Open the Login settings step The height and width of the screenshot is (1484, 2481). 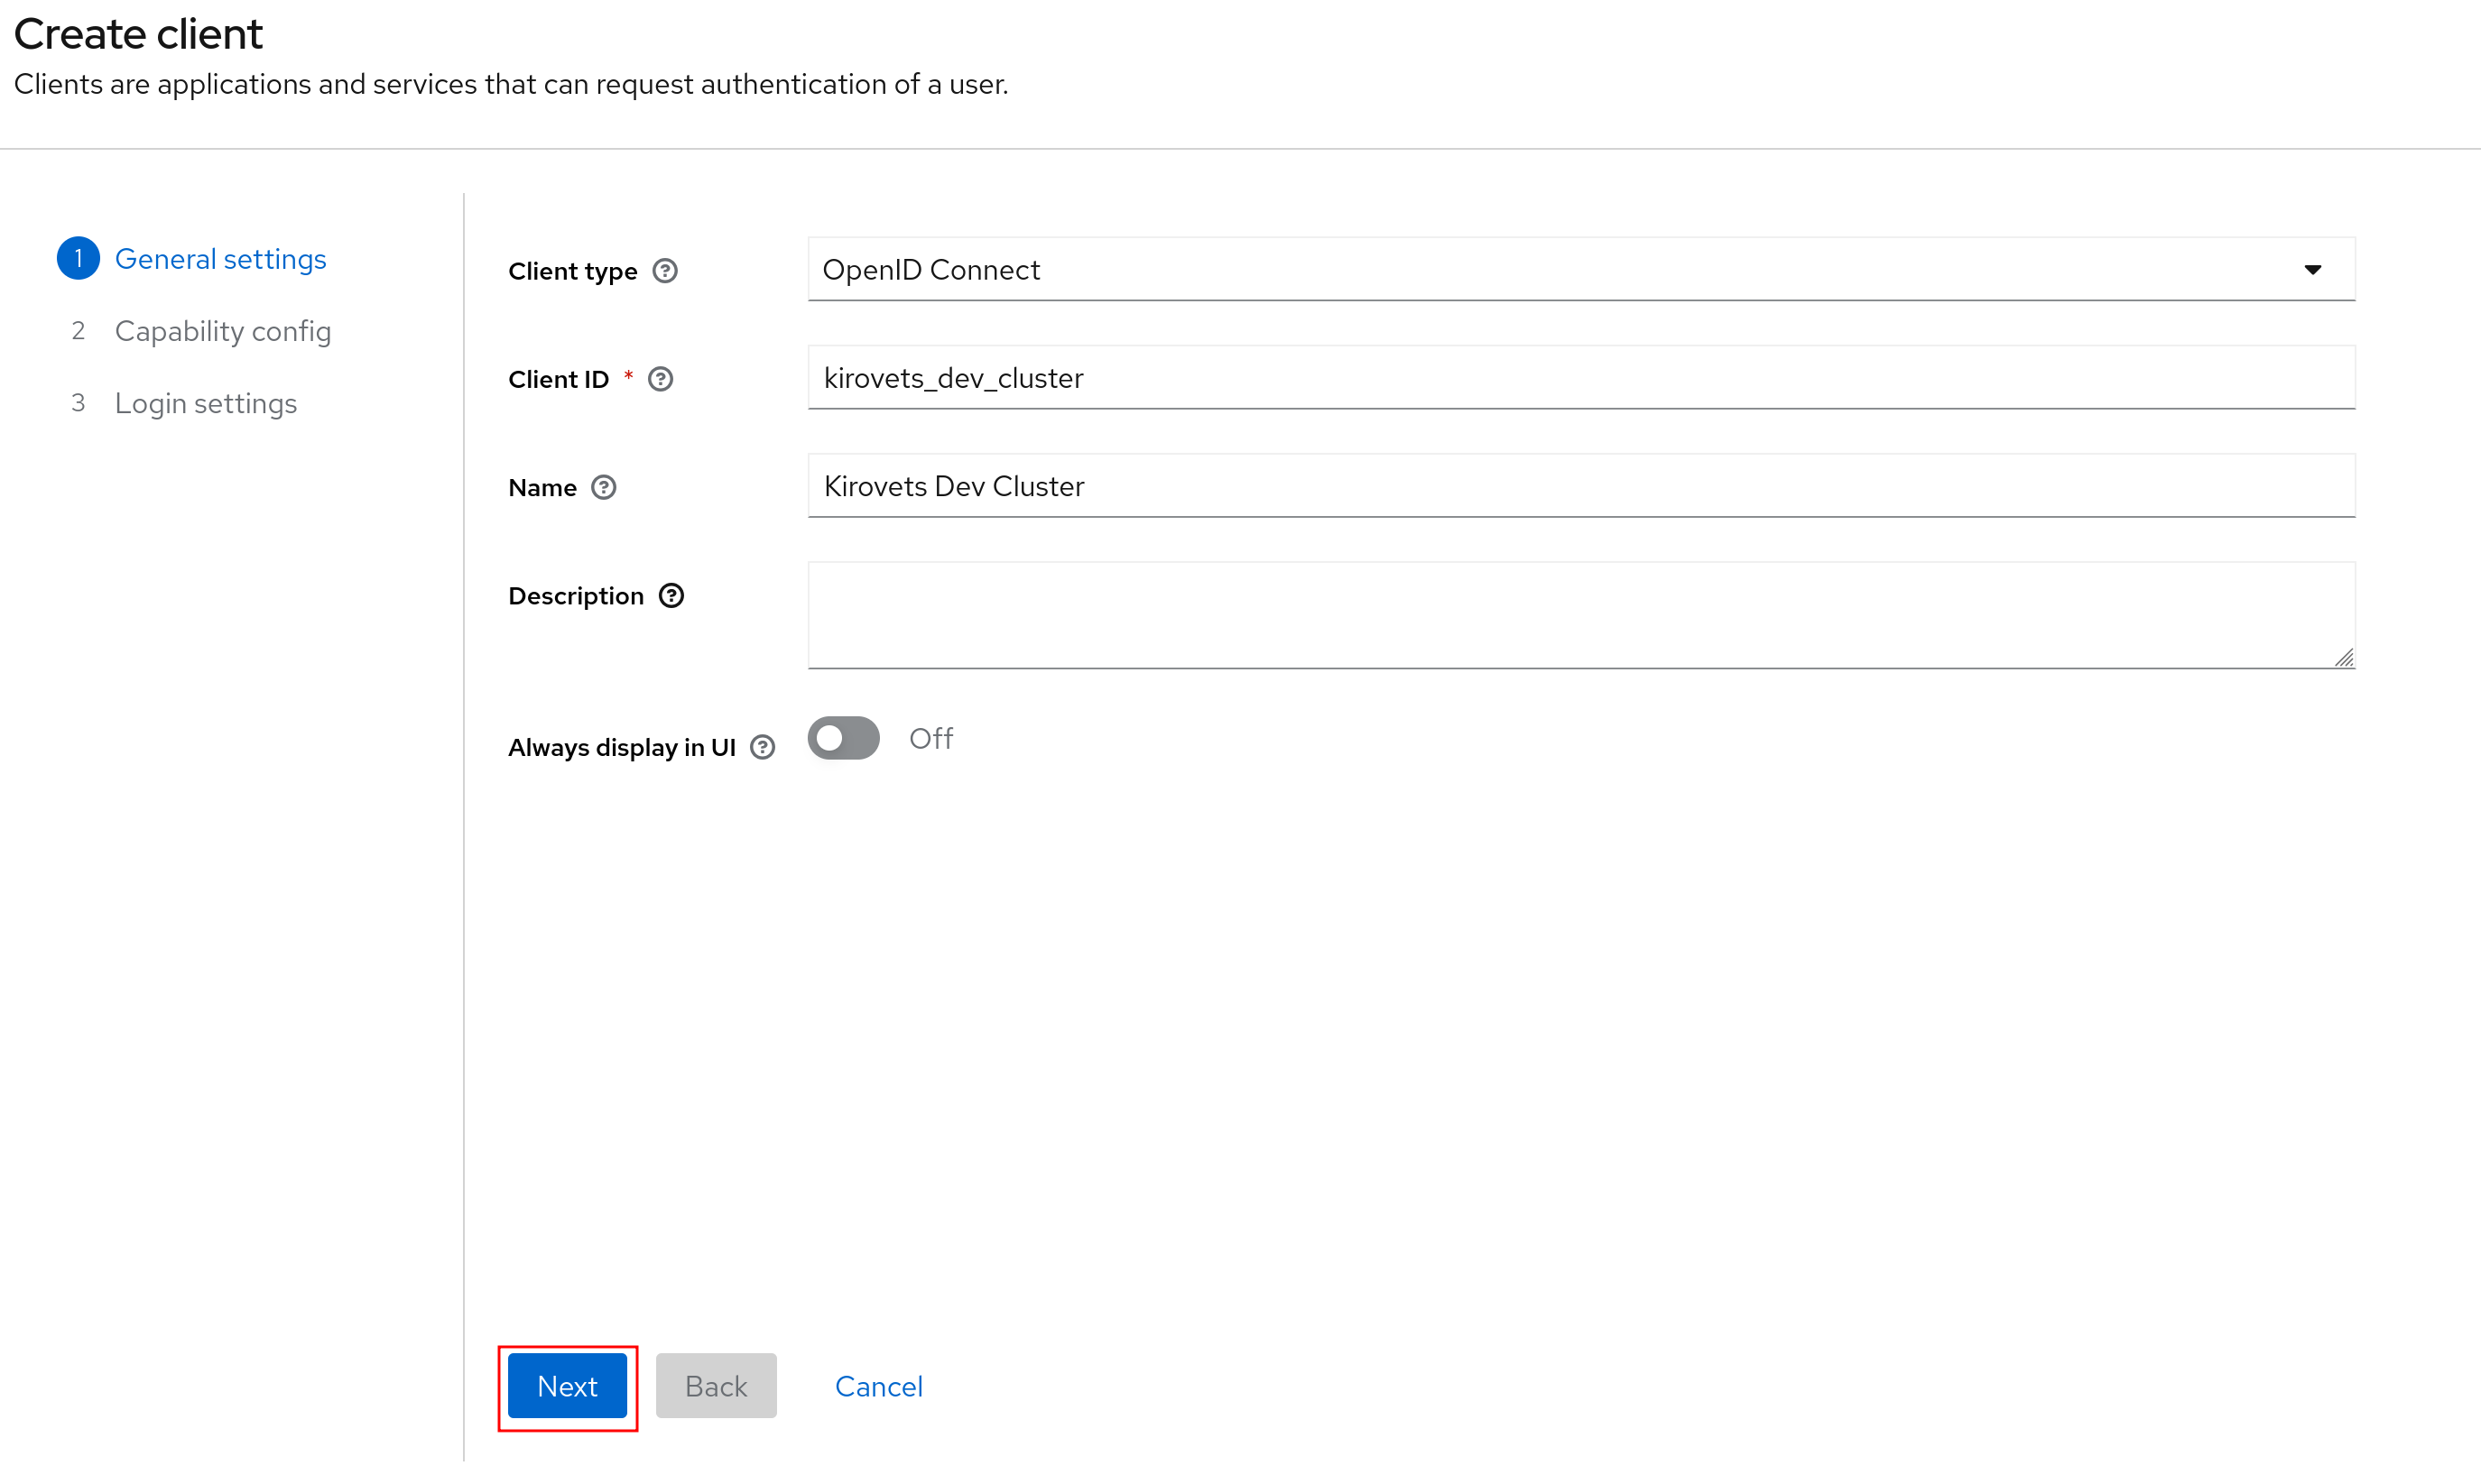206,403
